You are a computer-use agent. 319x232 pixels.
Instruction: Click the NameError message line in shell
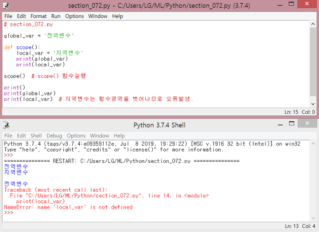68,207
